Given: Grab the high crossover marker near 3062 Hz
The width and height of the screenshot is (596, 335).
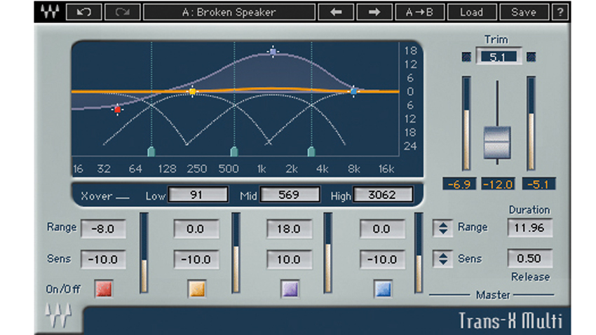Looking at the screenshot, I should [x=311, y=151].
